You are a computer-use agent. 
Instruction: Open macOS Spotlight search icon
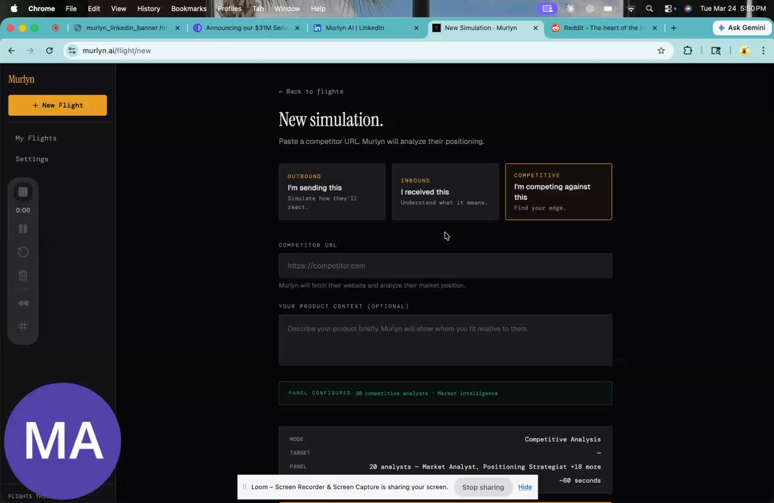[x=649, y=8]
